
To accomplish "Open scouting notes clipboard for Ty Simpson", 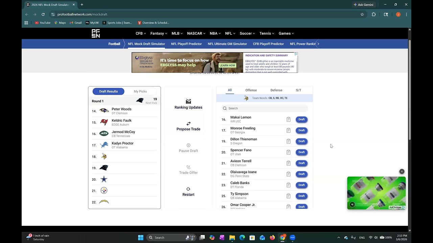I will point(289,196).
